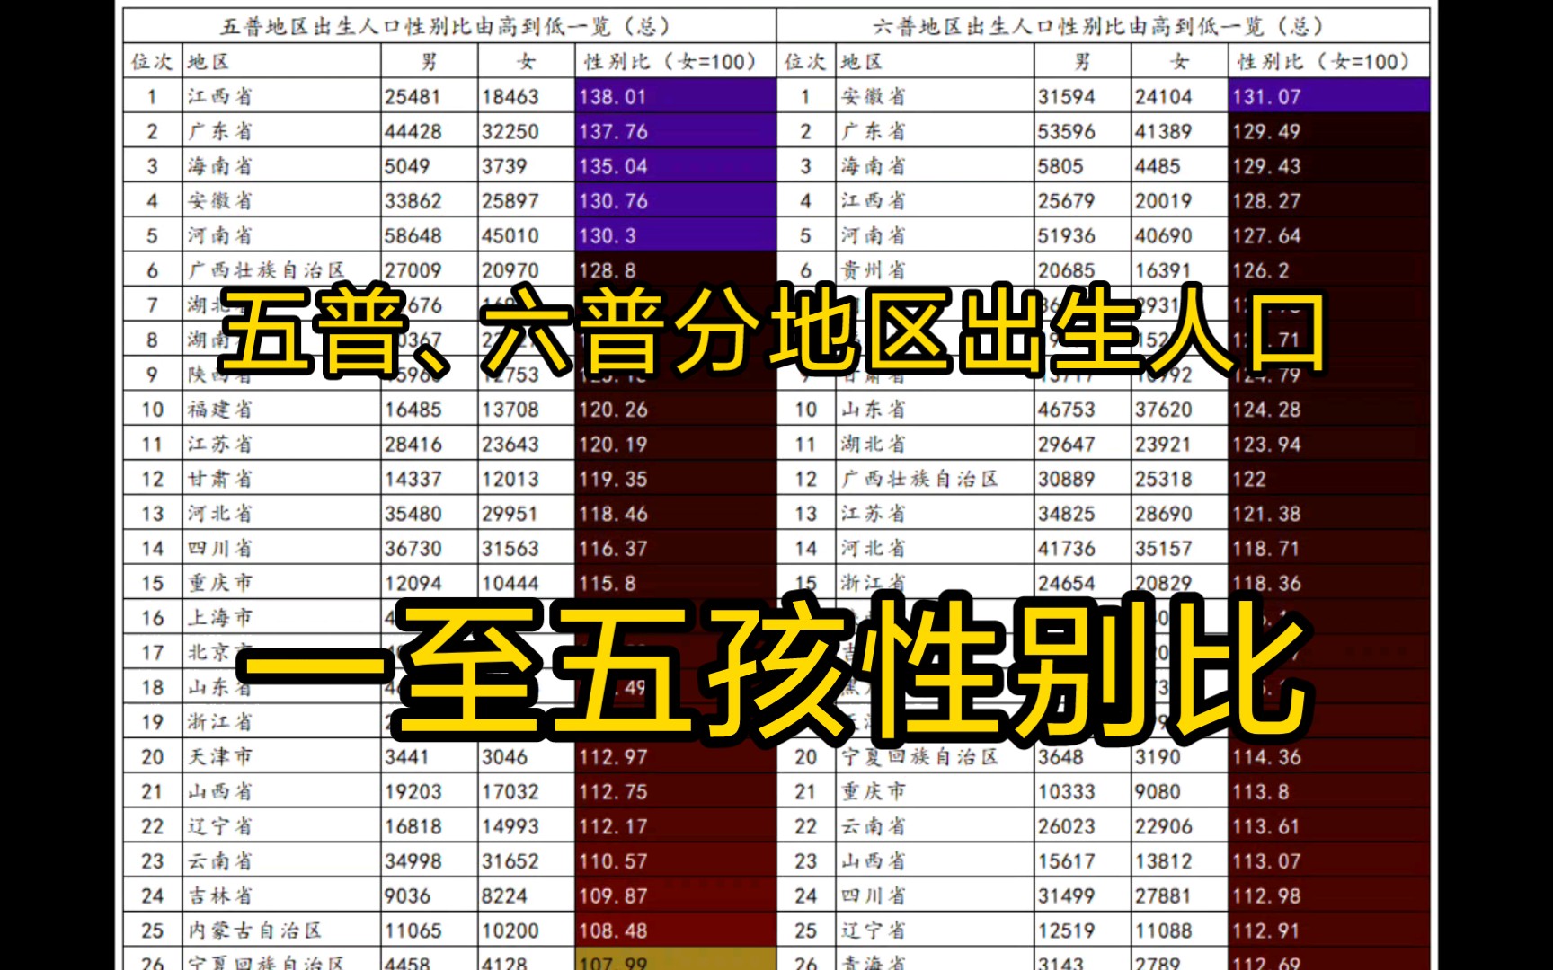Click the female count 27881
Screen dimensions: 1553x970
coord(1163,896)
